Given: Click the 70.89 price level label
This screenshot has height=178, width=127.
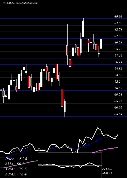Looking at the screenshot, I should point(118,88).
